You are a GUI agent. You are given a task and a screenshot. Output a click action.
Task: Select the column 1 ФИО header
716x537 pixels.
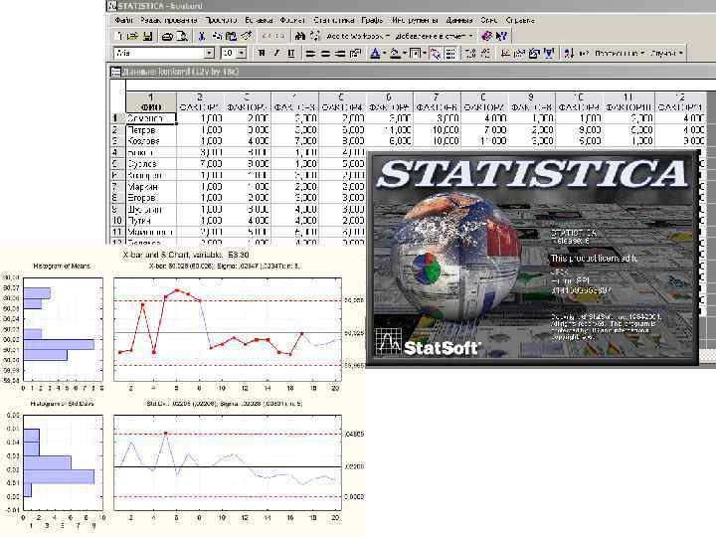click(x=151, y=101)
